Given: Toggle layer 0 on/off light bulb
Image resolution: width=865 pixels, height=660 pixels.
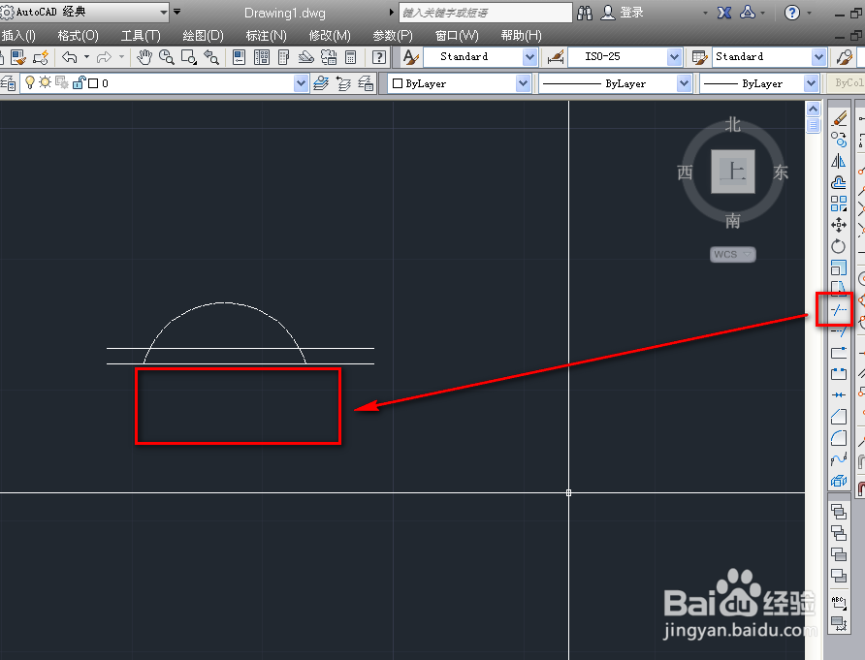Looking at the screenshot, I should click(30, 82).
